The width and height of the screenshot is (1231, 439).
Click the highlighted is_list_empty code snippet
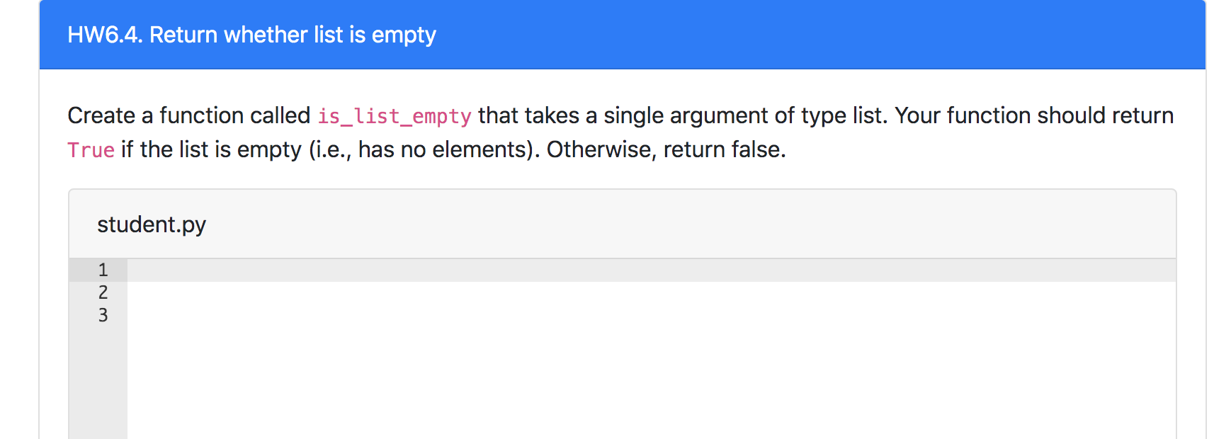pos(394,115)
